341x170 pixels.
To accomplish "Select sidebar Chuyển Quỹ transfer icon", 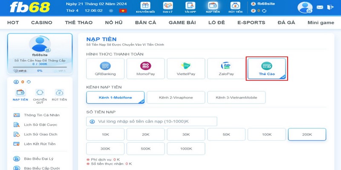I will pyautogui.click(x=40, y=93).
